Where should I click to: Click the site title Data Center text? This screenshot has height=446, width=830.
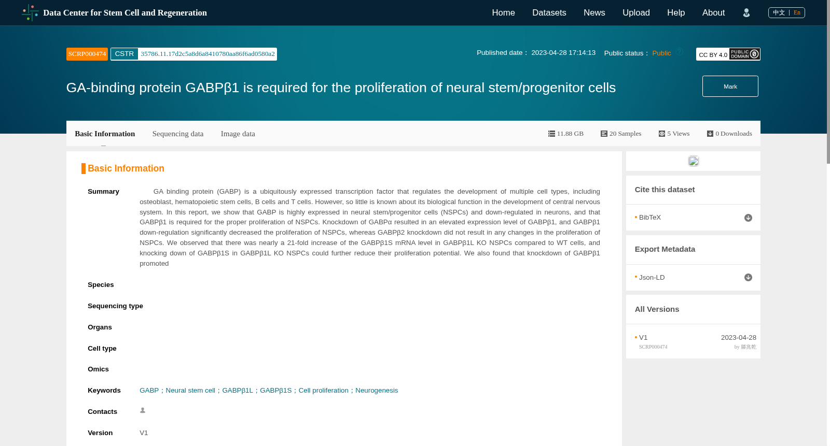(125, 12)
